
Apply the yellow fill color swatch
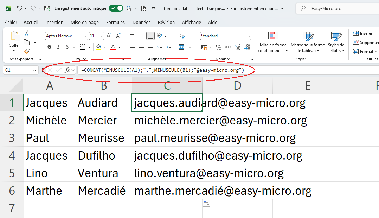pyautogui.click(x=98, y=47)
